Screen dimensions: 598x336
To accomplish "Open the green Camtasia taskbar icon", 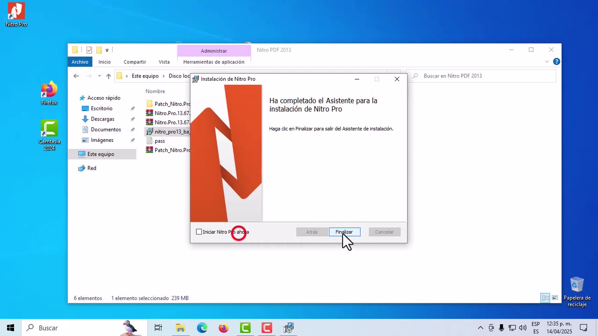I will (x=245, y=328).
